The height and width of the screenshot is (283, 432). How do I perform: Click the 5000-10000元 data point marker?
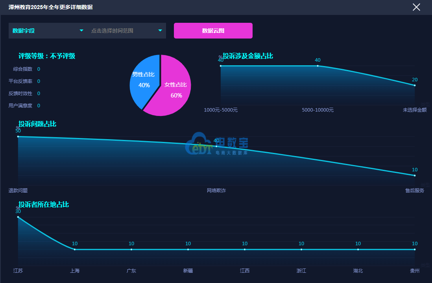(x=318, y=66)
